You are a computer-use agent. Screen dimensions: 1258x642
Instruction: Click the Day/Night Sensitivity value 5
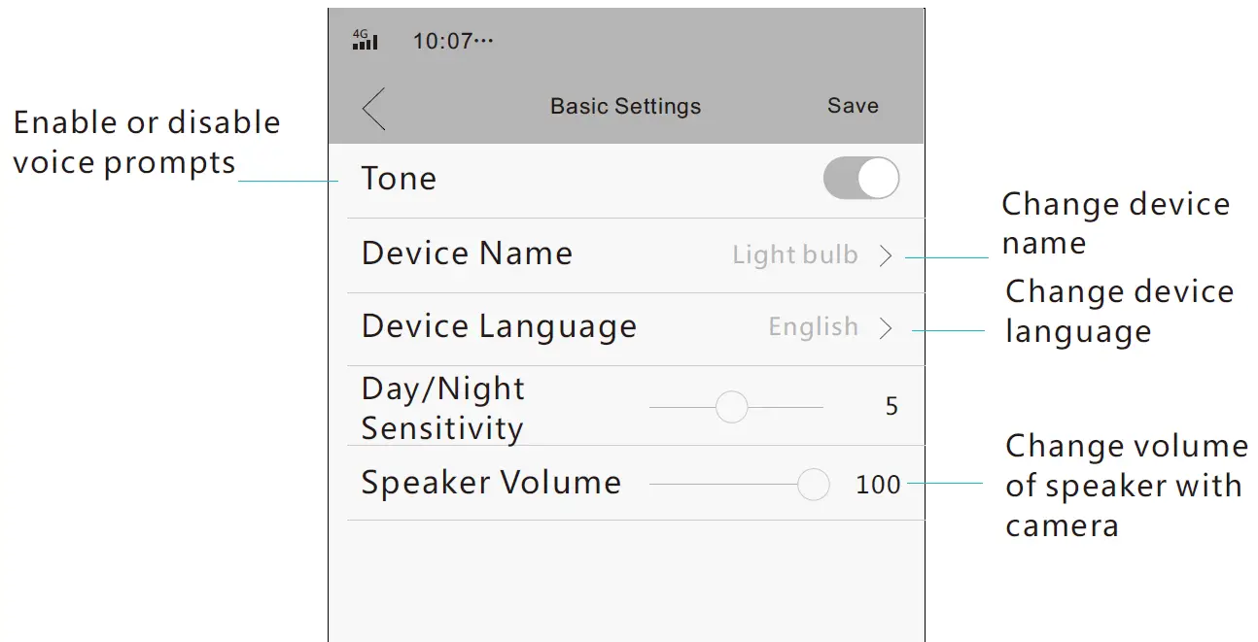point(891,406)
